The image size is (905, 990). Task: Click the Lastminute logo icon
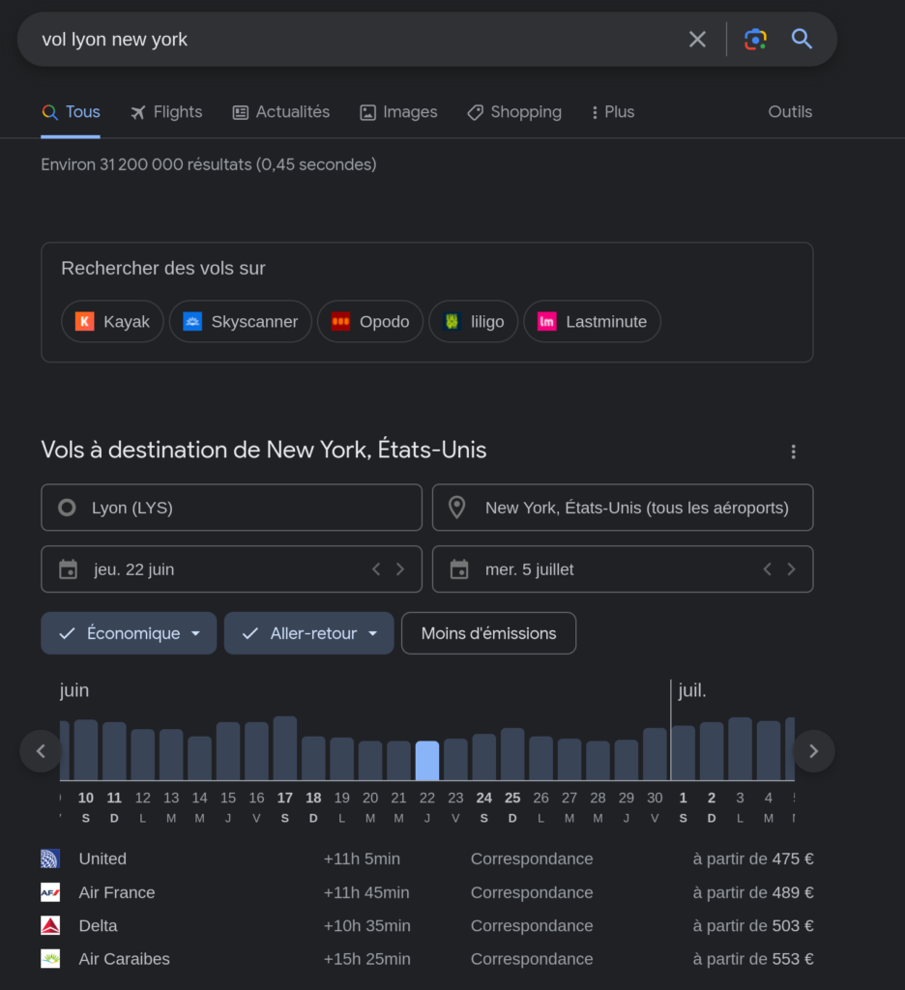(x=547, y=321)
